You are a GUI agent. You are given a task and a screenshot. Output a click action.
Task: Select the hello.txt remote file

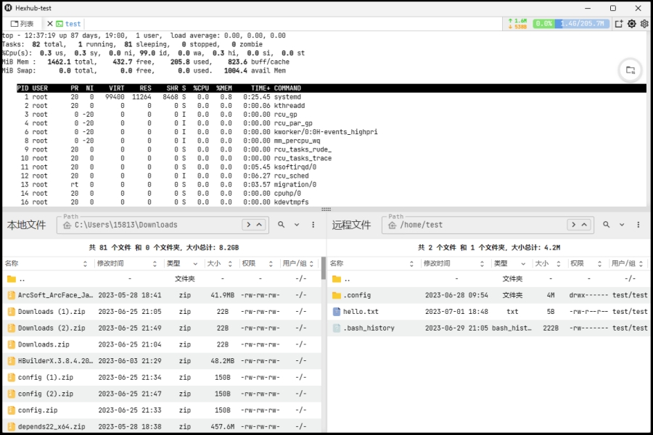pos(490,311)
